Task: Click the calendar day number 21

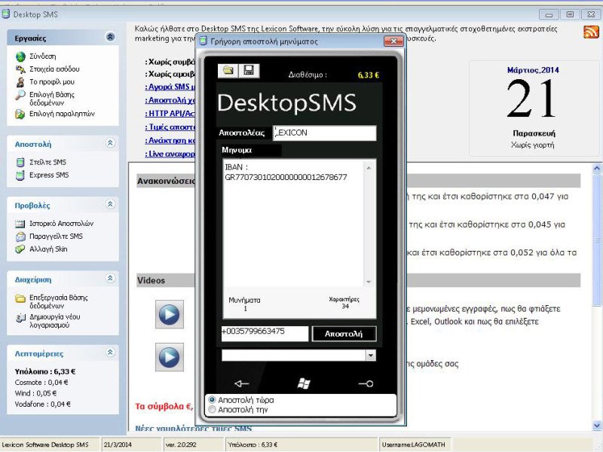Action: tap(532, 99)
